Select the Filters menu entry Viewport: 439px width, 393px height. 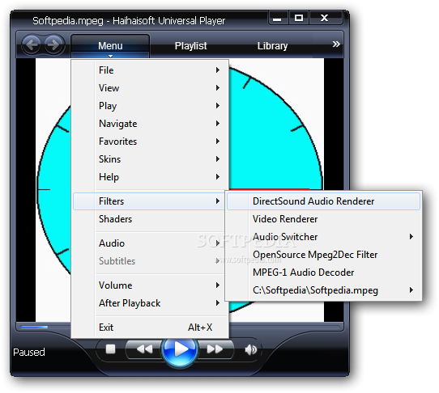[149, 201]
